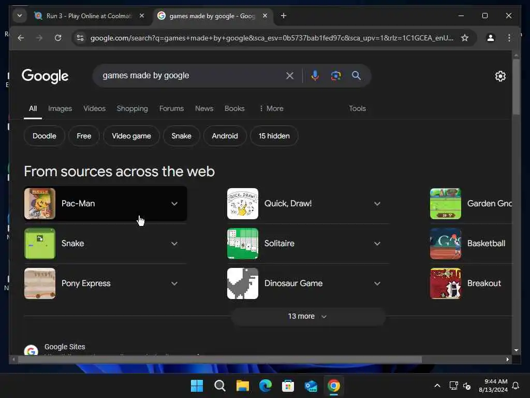Open Books results tab
Image resolution: width=530 pixels, height=398 pixels.
coord(234,109)
